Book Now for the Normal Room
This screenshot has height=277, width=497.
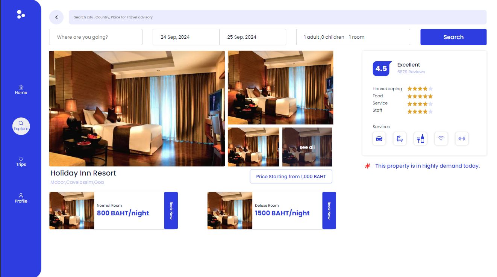(x=171, y=210)
